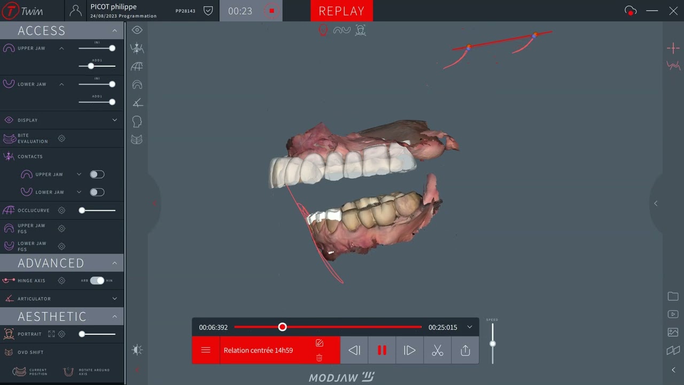Screen dimensions: 684x385
Task: Select the articulator angle icon in vertical toolbar
Action: tap(137, 103)
